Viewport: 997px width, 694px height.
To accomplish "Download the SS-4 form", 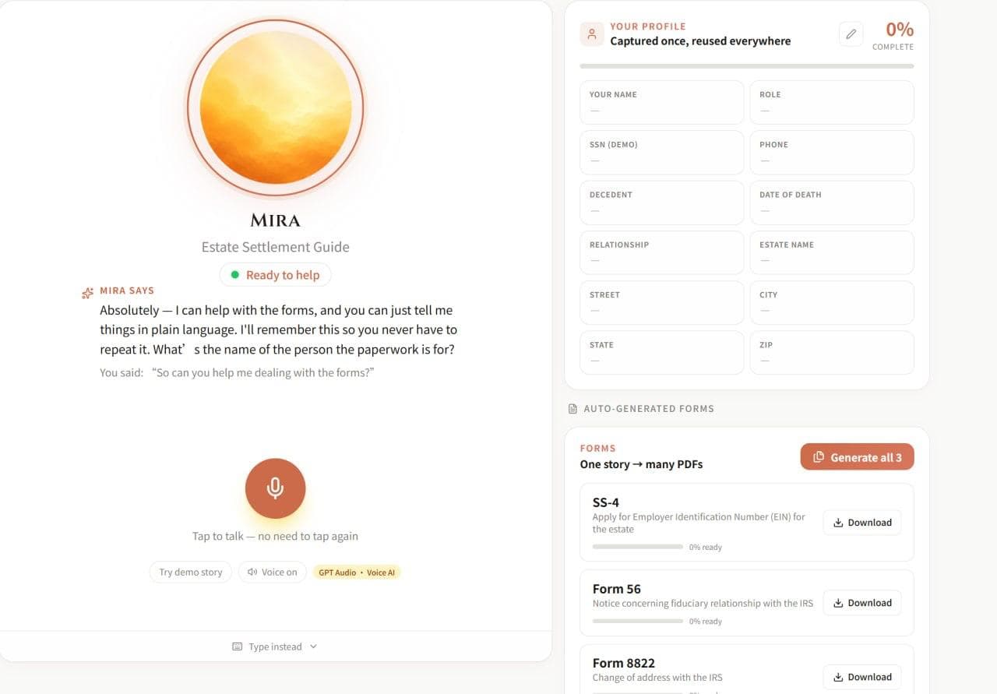I will pos(862,523).
